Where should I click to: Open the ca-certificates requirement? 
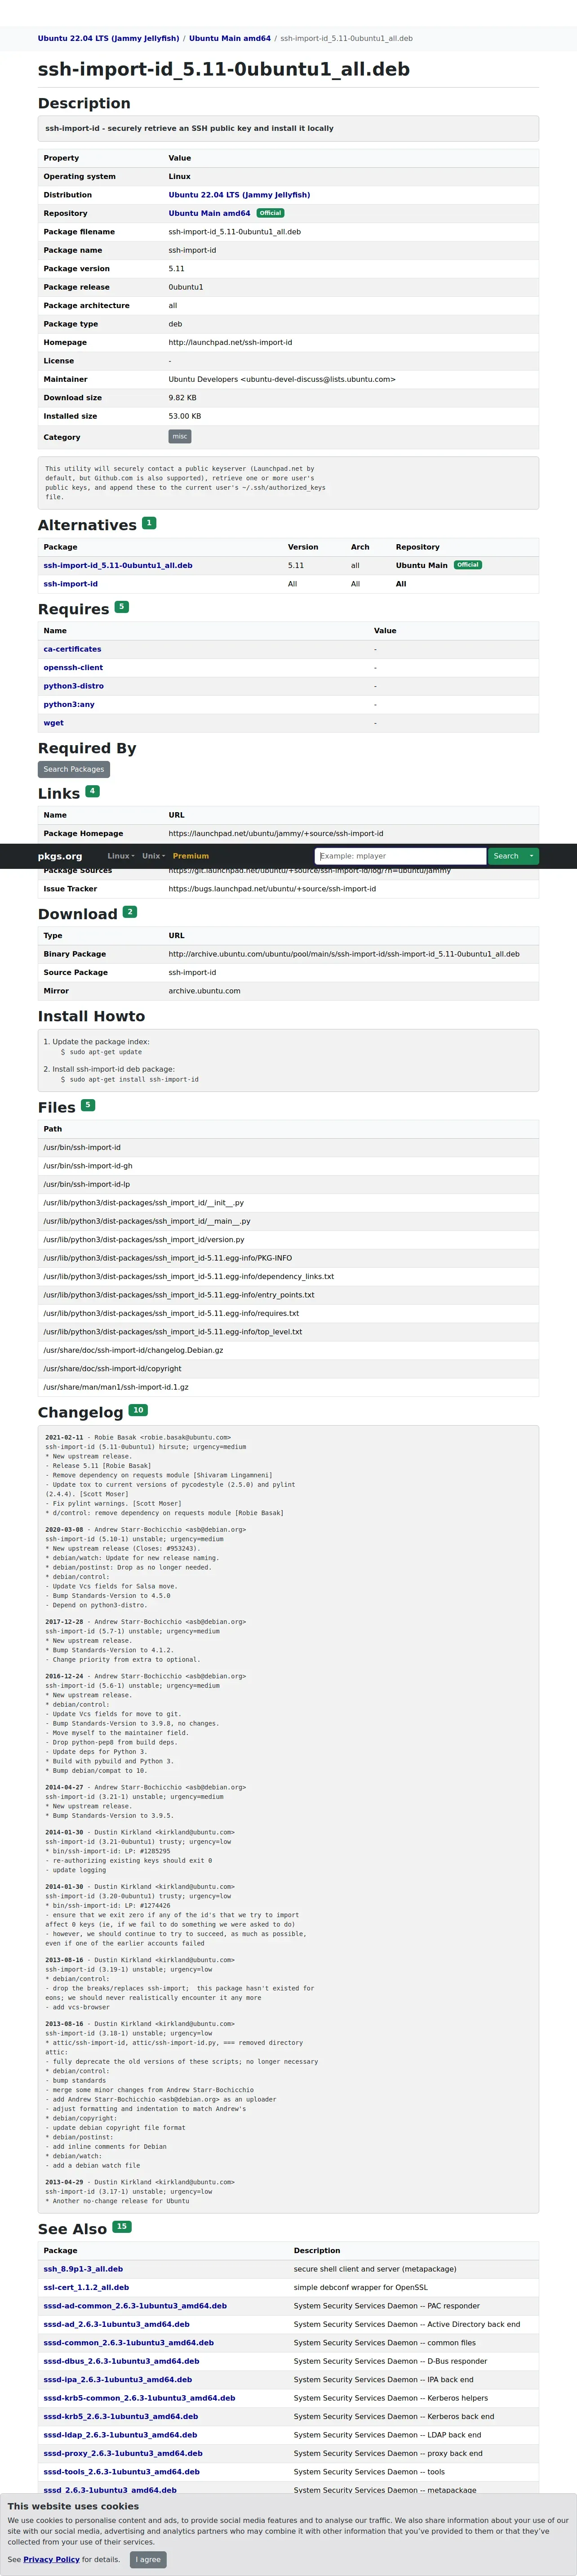pos(72,649)
